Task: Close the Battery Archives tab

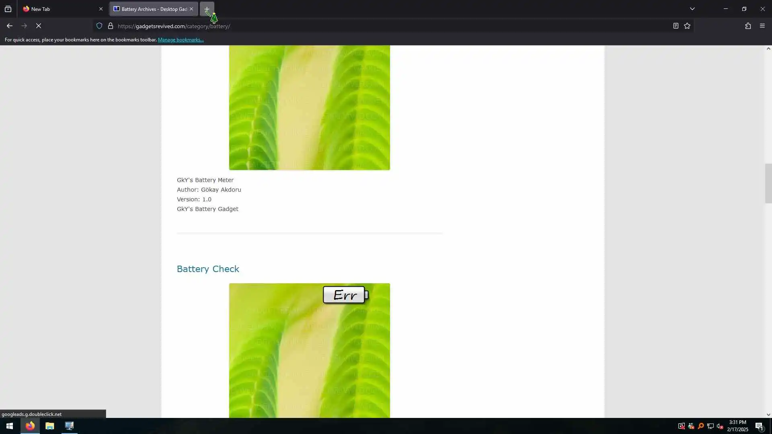Action: click(191, 9)
